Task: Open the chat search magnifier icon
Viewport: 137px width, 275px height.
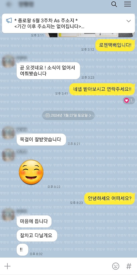Action: (114, 4)
